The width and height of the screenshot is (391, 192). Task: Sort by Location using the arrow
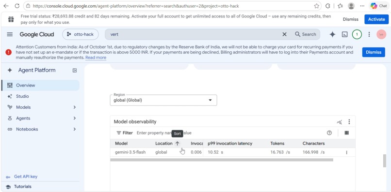pos(177,143)
